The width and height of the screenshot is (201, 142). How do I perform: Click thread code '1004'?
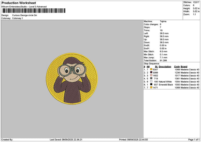tap(178, 82)
